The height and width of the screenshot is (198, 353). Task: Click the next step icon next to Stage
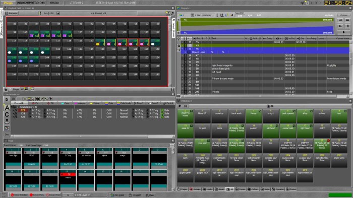point(26,89)
